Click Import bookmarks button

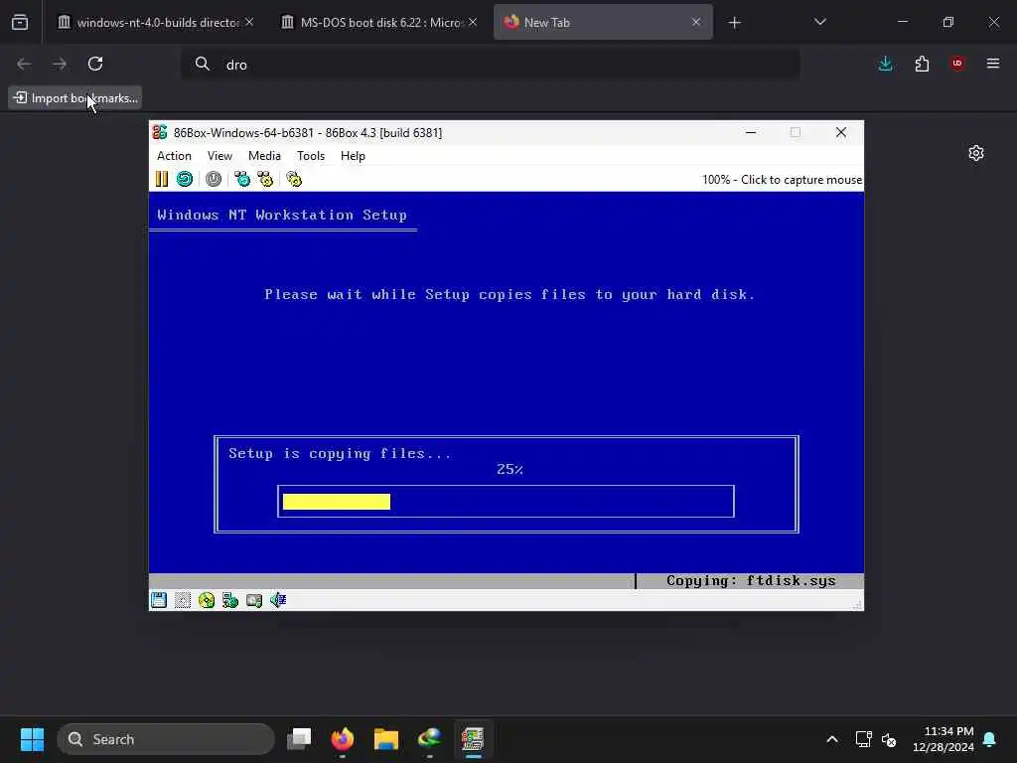(x=75, y=98)
